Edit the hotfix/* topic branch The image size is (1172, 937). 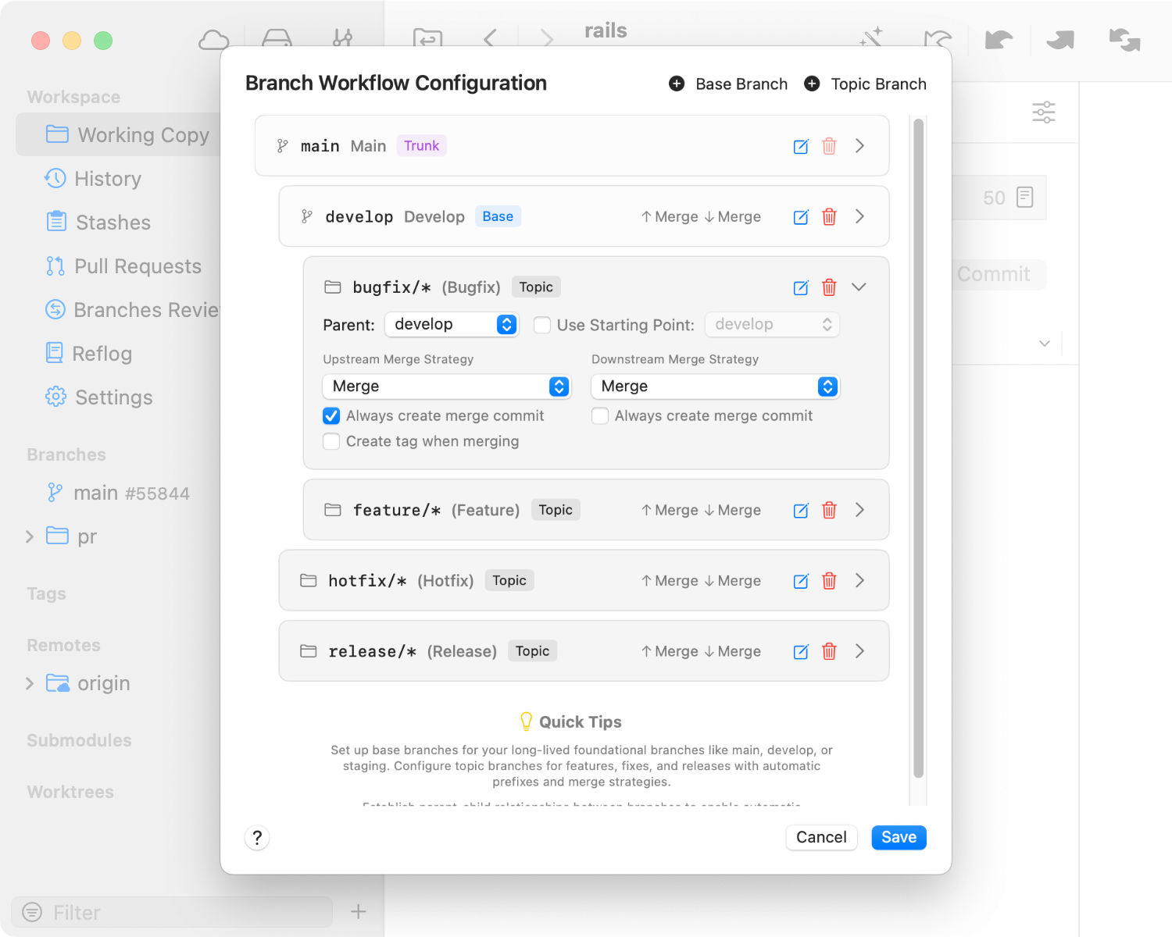(801, 581)
